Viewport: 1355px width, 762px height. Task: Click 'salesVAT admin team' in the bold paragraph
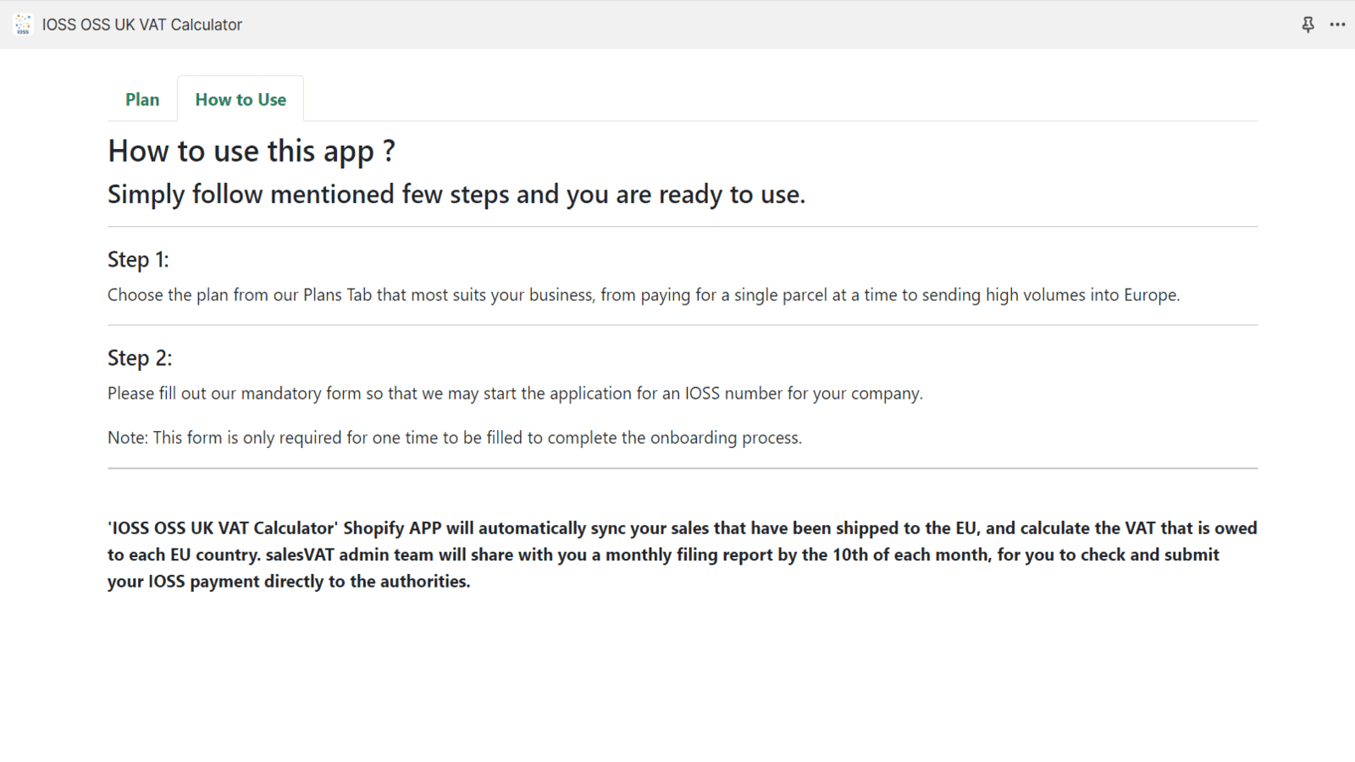349,555
